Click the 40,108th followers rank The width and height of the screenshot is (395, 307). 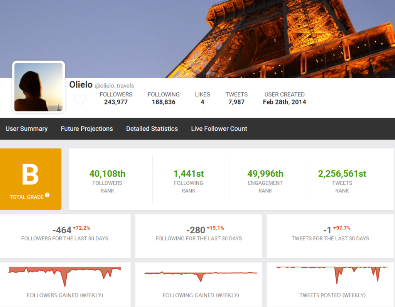coord(107,174)
